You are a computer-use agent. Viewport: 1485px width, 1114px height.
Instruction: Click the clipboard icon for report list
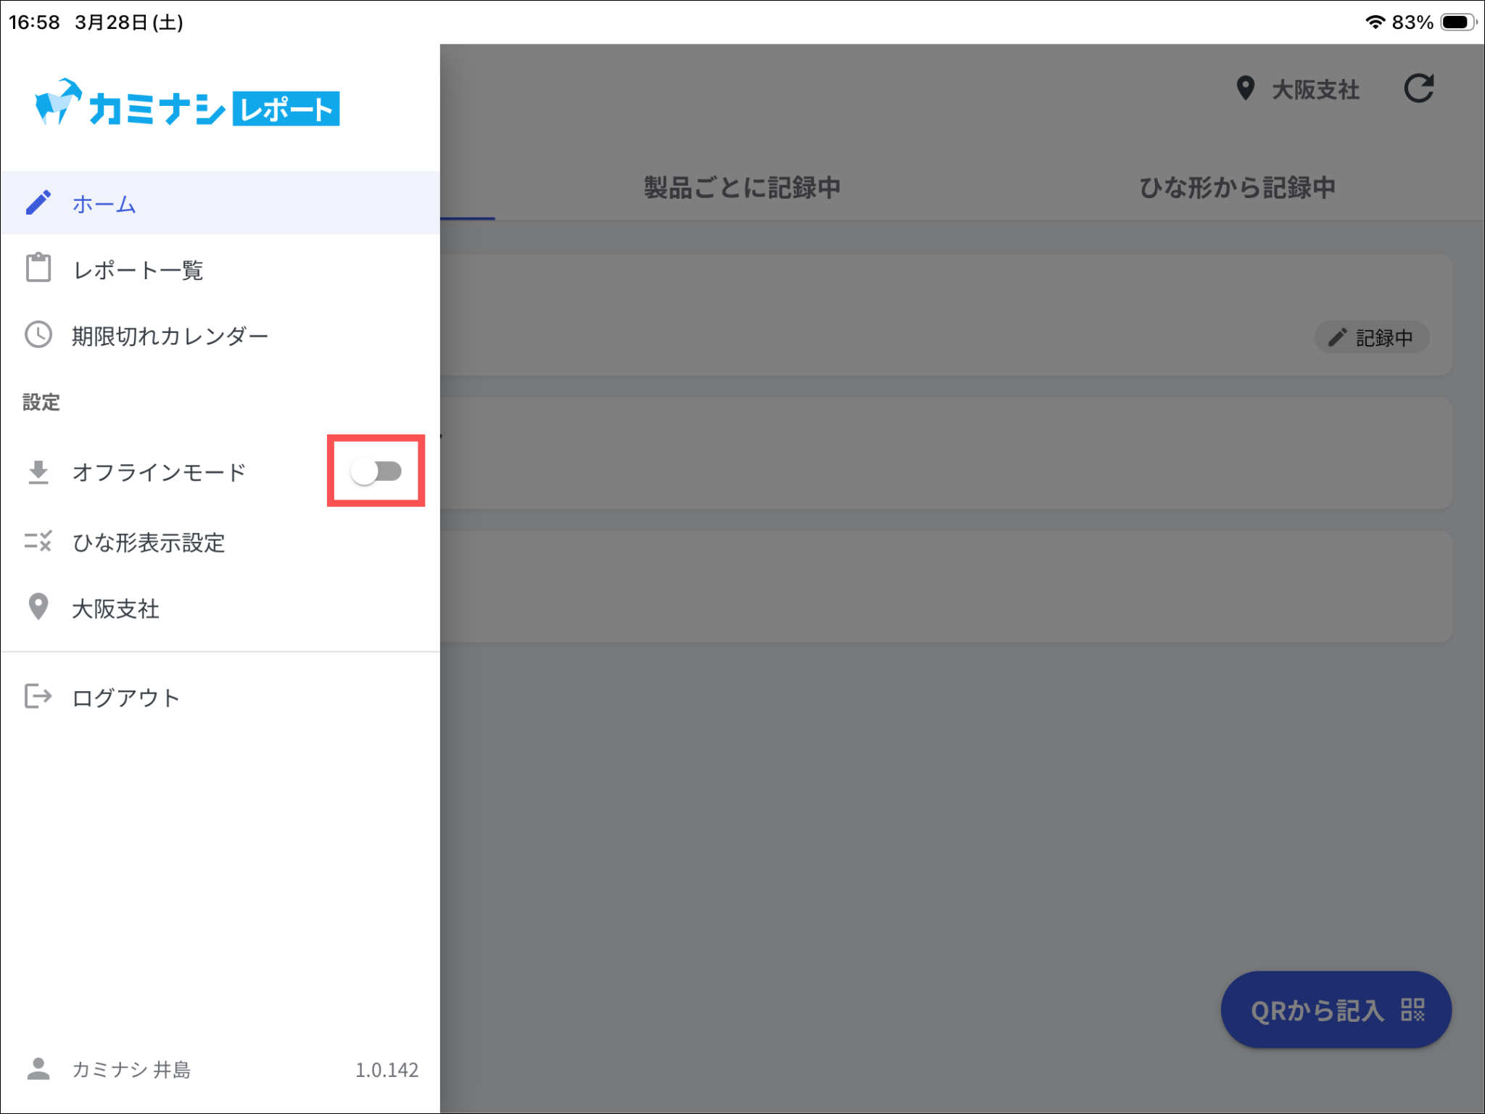point(38,268)
